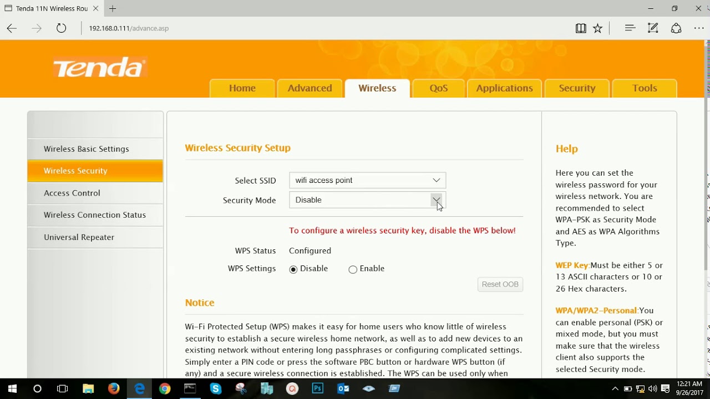Click the 'Notice' heading
The height and width of the screenshot is (399, 710).
pyautogui.click(x=200, y=303)
